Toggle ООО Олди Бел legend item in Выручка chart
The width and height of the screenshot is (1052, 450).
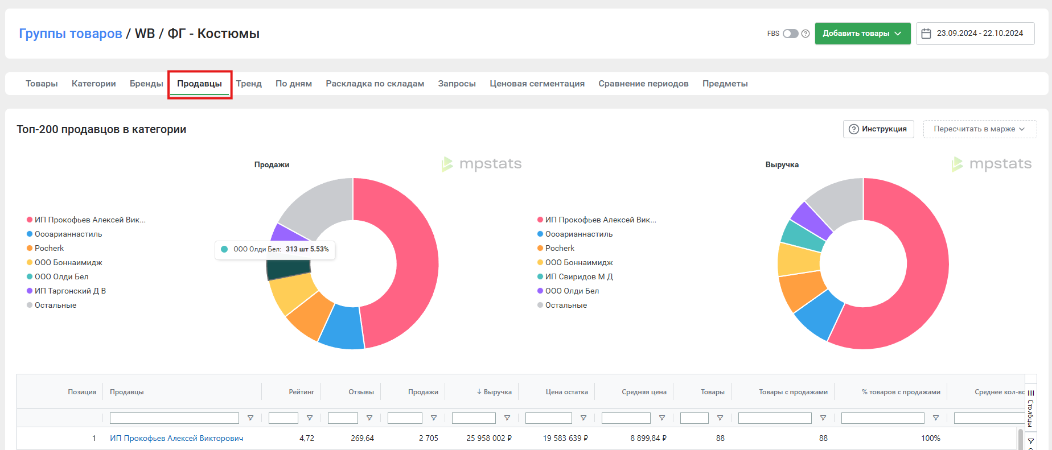568,291
